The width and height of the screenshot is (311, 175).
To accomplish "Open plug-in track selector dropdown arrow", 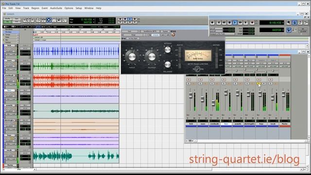I will point(139,31).
